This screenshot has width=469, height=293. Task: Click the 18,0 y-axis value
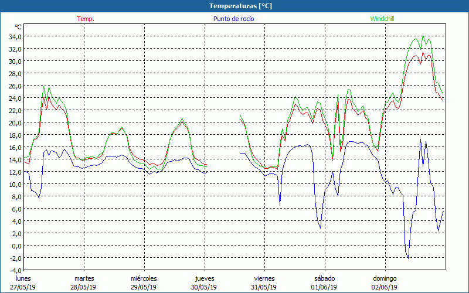point(16,135)
